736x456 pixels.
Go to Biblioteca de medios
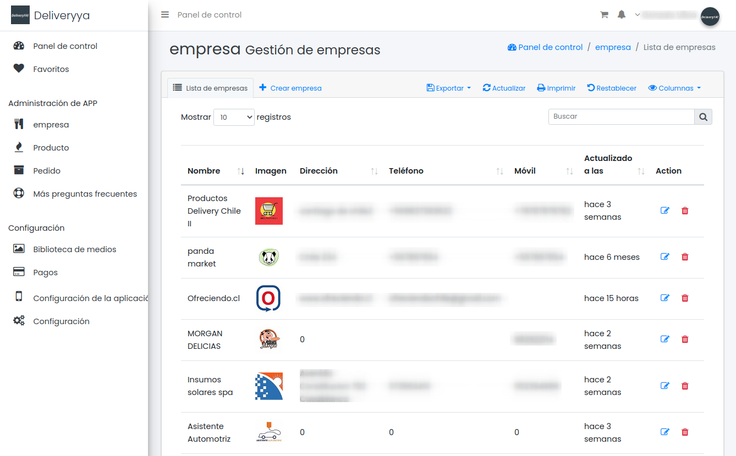tap(74, 249)
